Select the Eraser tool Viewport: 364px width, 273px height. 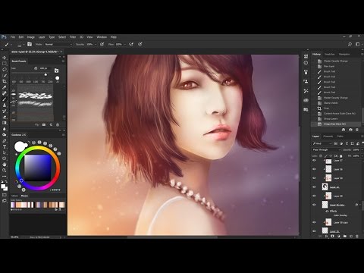point(5,117)
